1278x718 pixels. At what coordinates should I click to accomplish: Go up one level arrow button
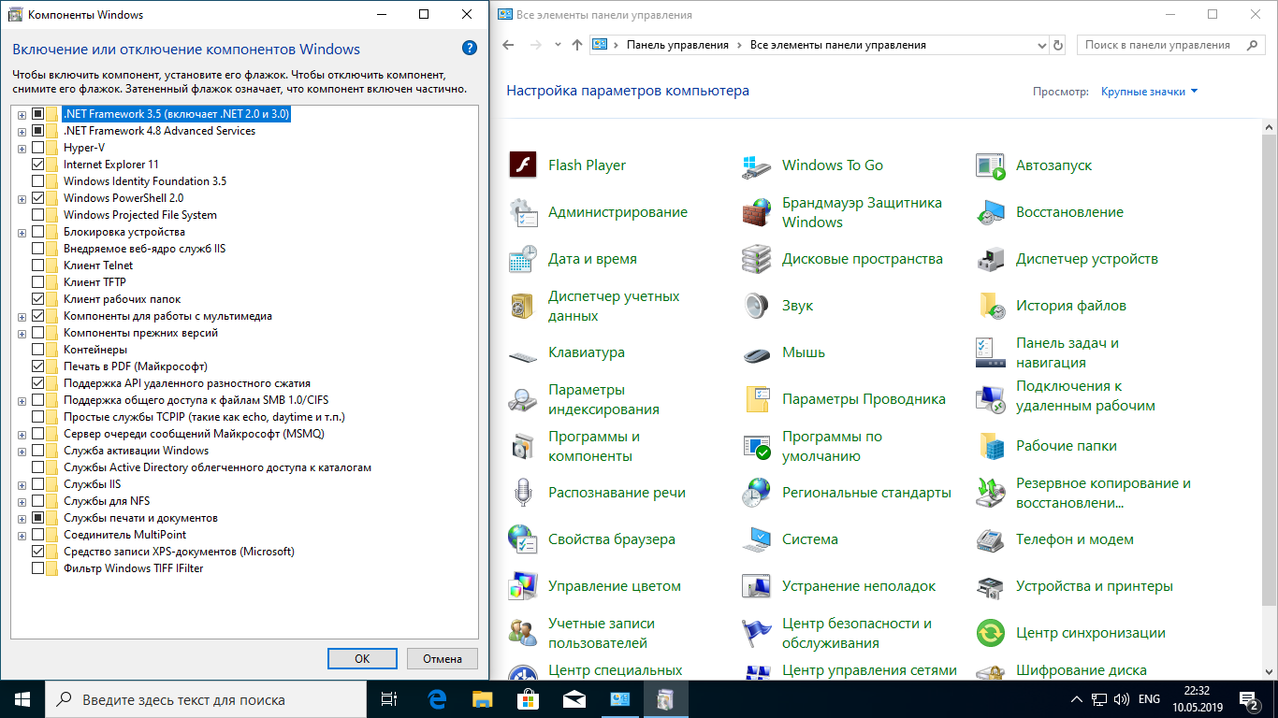coord(576,45)
